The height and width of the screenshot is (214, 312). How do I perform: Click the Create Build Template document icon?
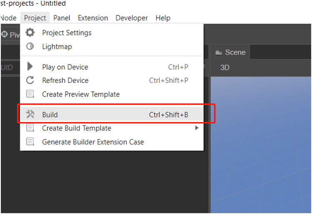30,128
